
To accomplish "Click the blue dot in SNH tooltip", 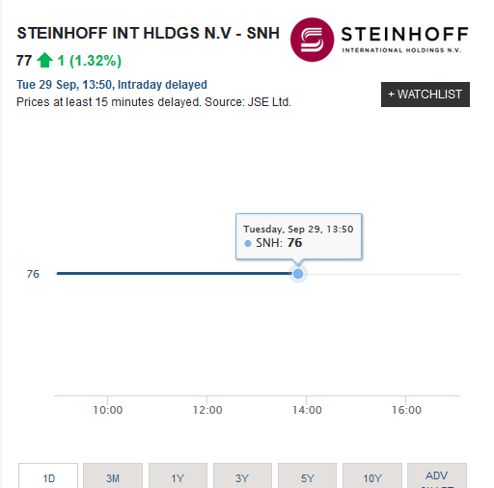I will pyautogui.click(x=248, y=243).
